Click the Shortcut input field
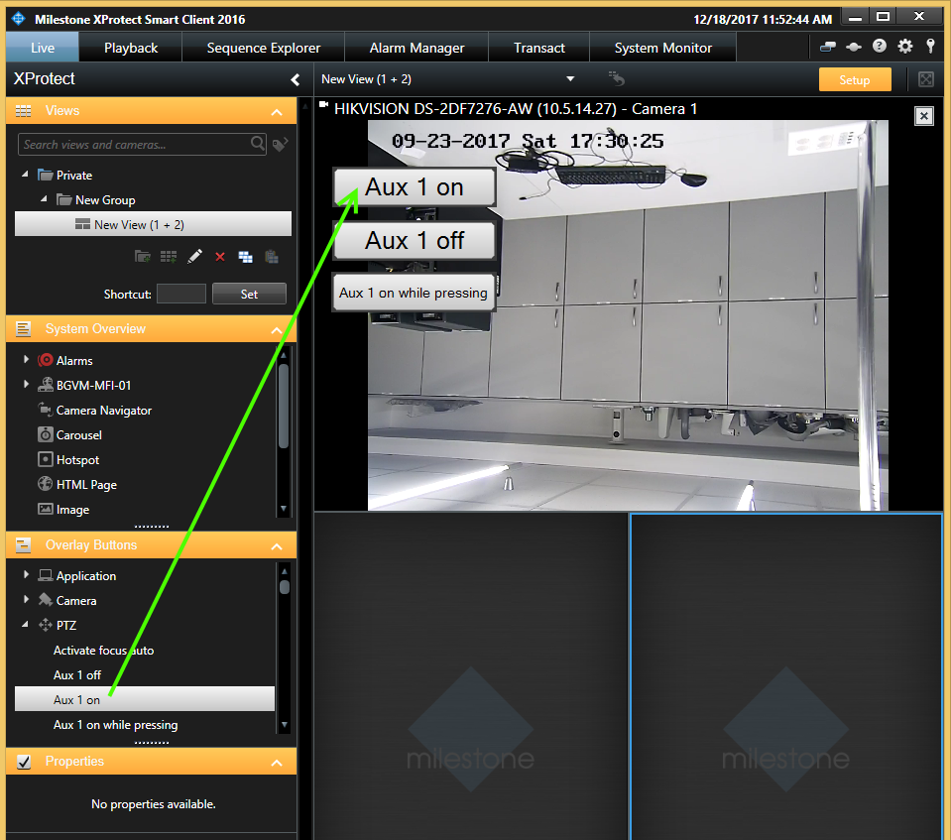Viewport: 951px width, 840px height. 181,294
